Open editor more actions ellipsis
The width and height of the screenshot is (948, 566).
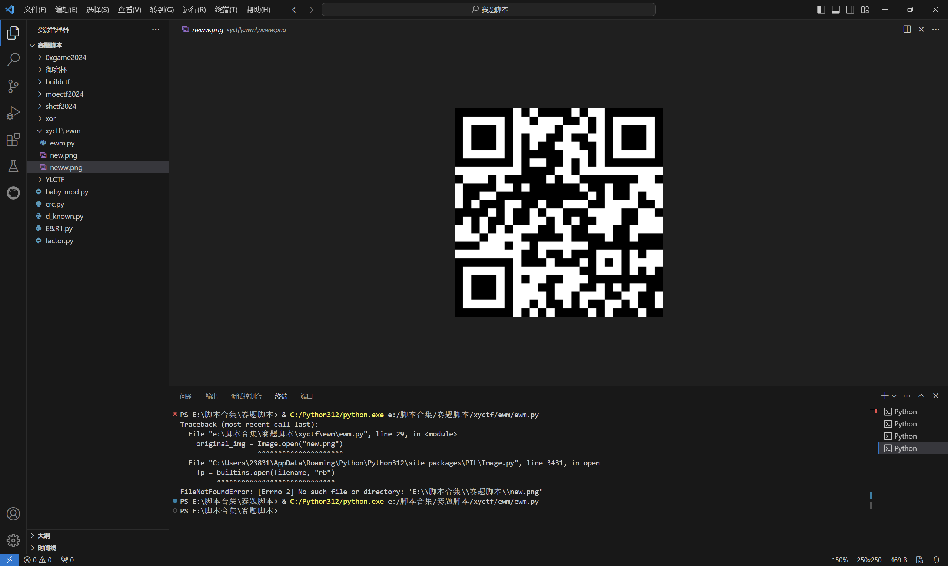click(x=936, y=29)
